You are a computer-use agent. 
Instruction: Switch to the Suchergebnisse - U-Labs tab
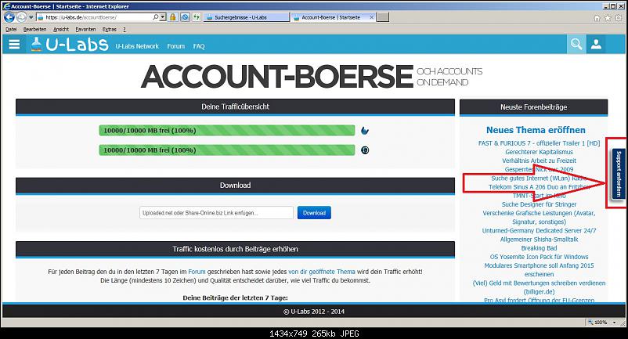pos(247,17)
